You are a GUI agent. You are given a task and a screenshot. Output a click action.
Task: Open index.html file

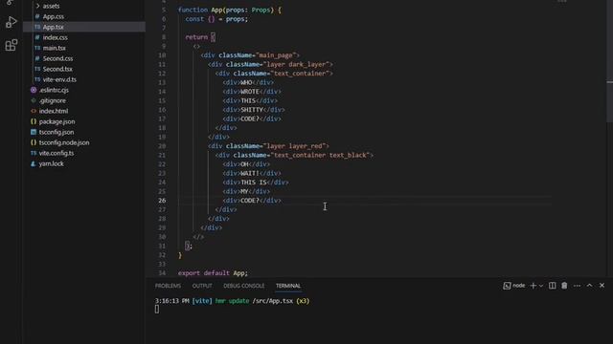coord(54,111)
